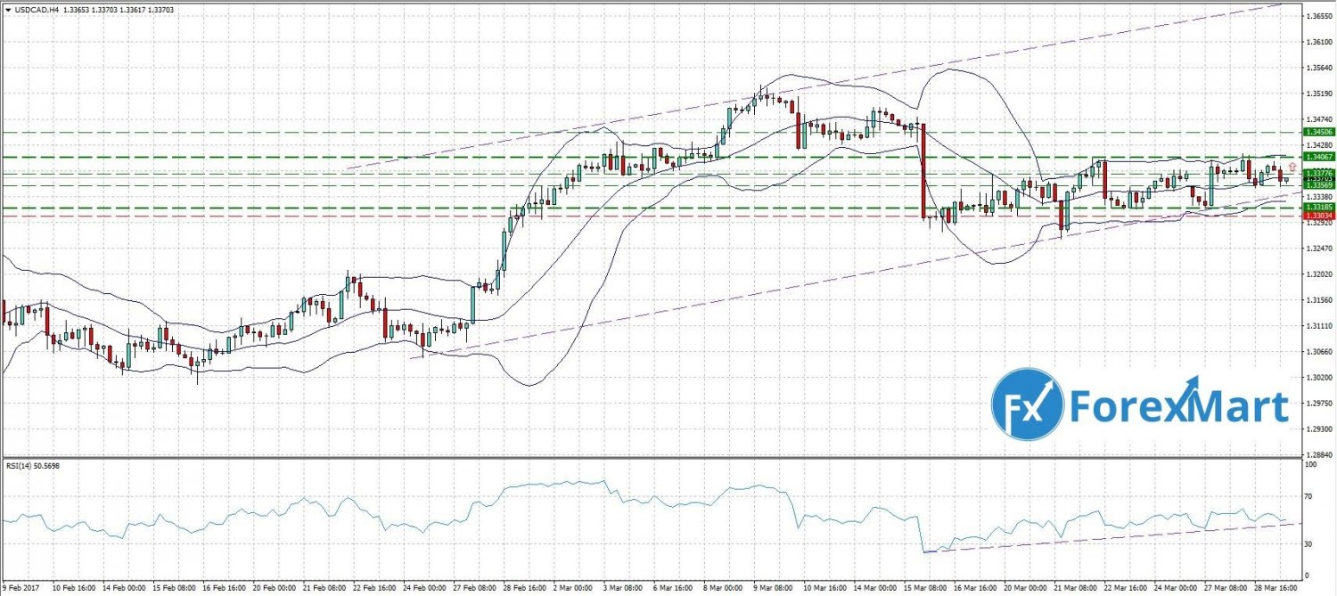This screenshot has height=596, width=1337.
Task: Select the 1.33776 green price label
Action: [x=1318, y=173]
